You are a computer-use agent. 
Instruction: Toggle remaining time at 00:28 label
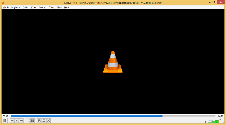pos(221,116)
